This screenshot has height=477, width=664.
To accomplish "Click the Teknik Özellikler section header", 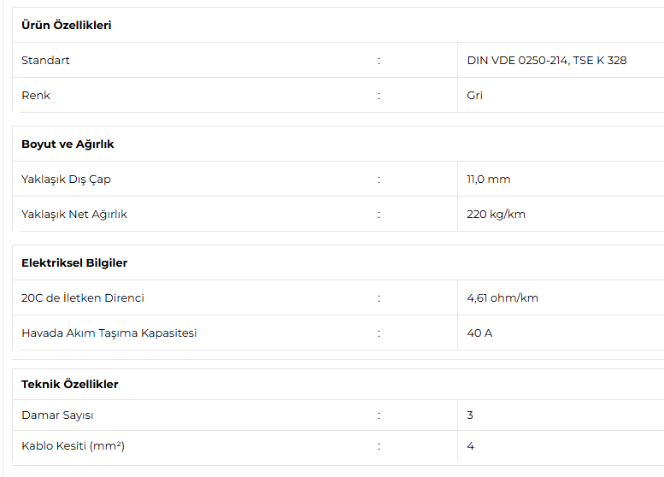I will coord(70,384).
